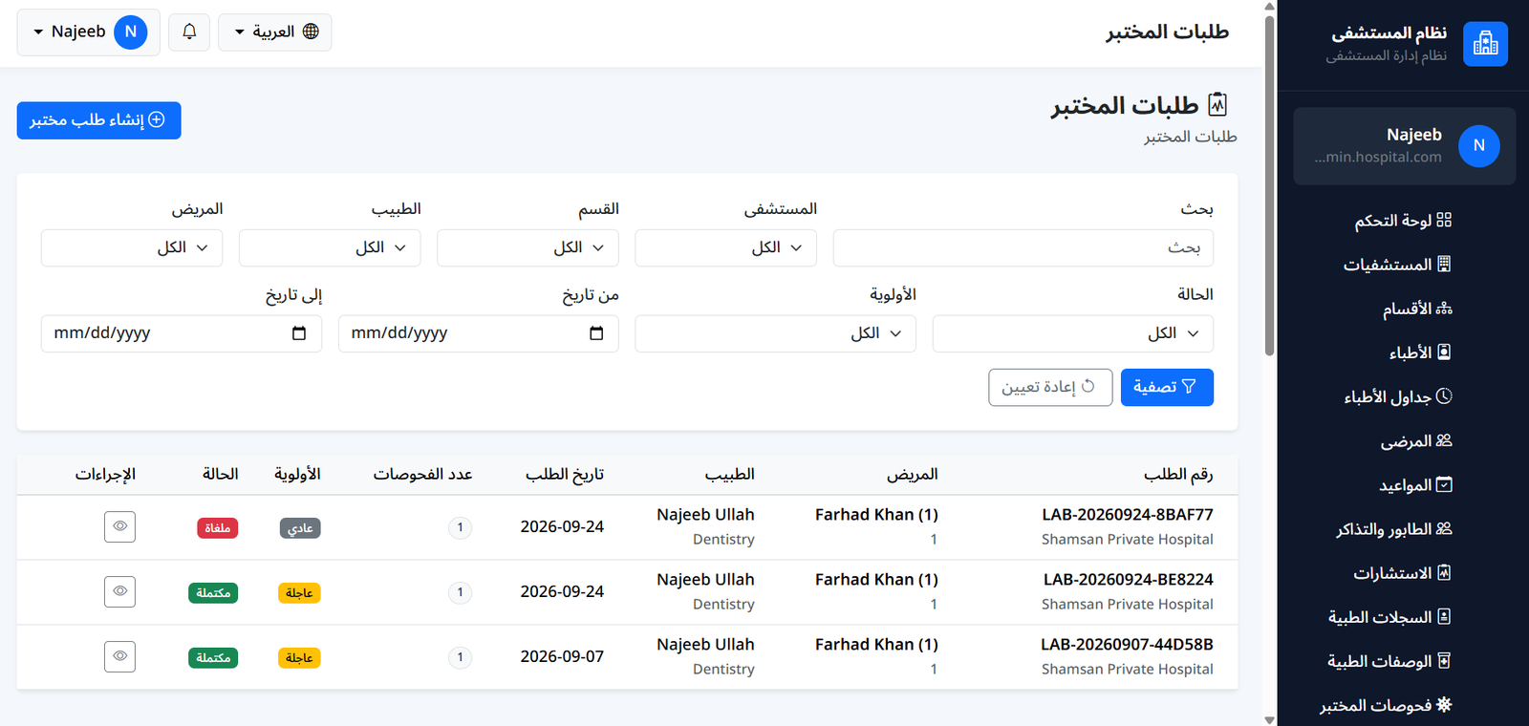
Task: Open the الأولوية priority dropdown
Action: coord(775,333)
